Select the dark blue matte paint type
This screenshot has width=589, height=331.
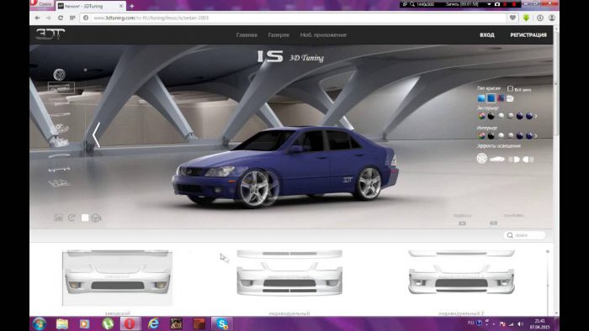(x=491, y=98)
